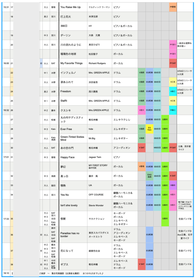
Task: Select the orange "Pf曽根" cell
Action: 173,7
